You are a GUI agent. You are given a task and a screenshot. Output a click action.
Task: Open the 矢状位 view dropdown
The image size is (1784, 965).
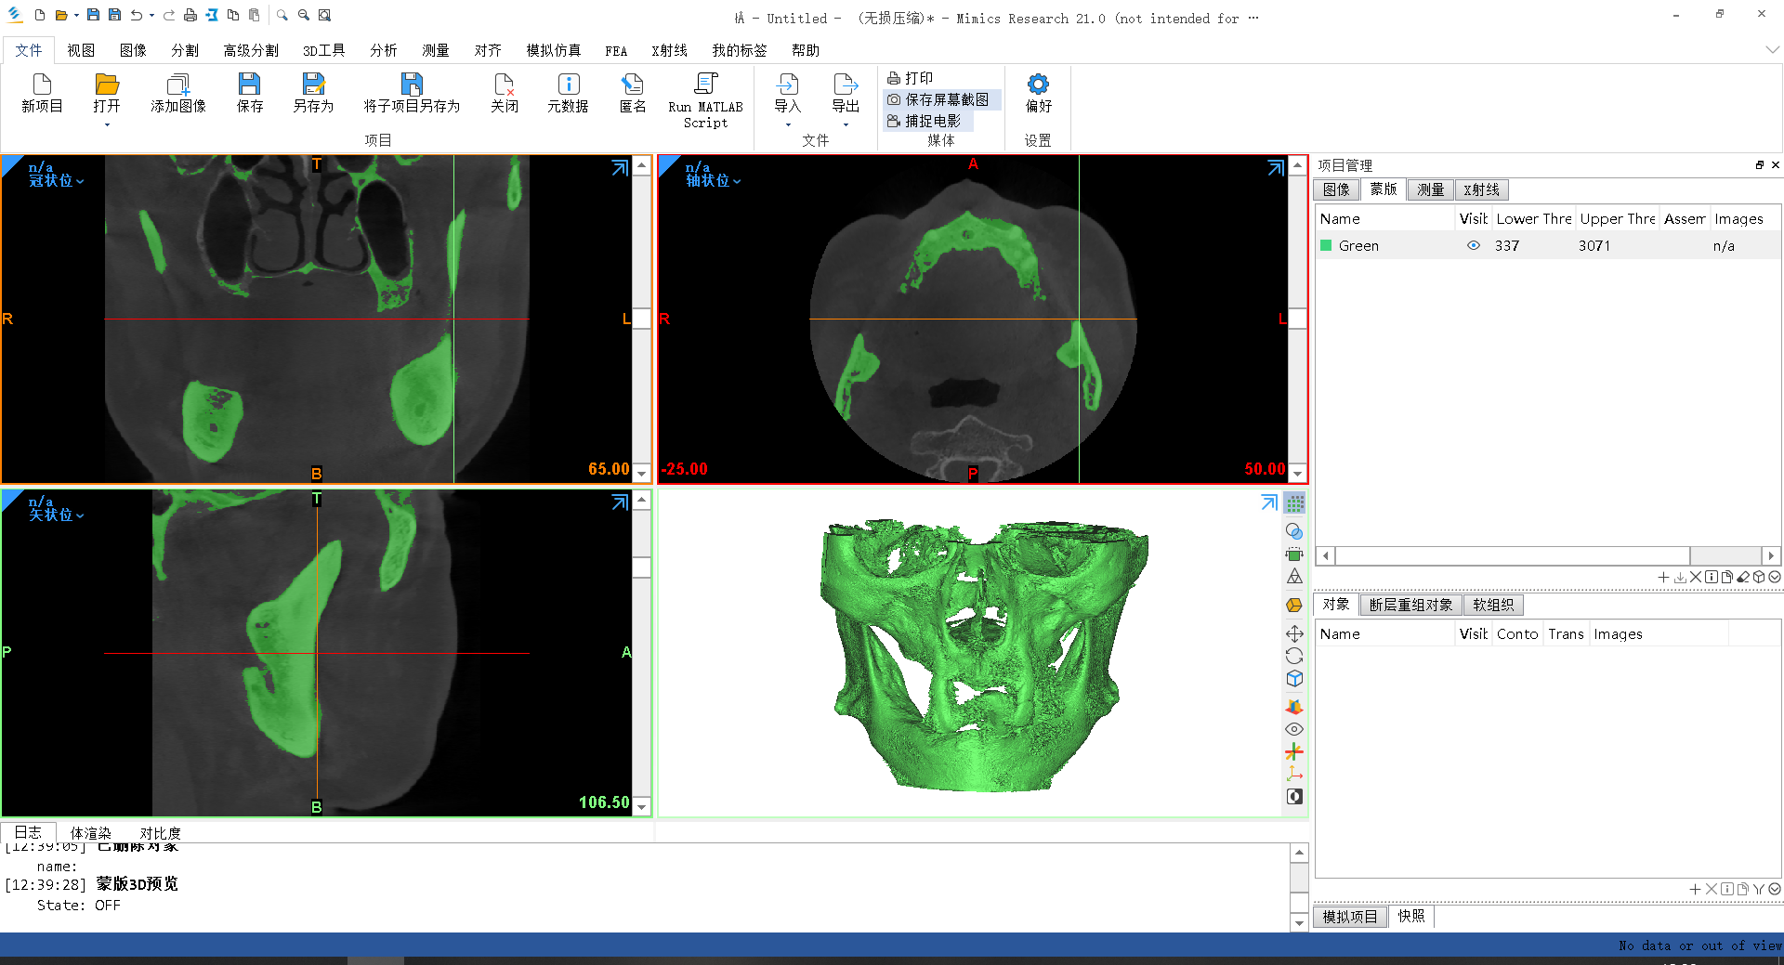[56, 515]
